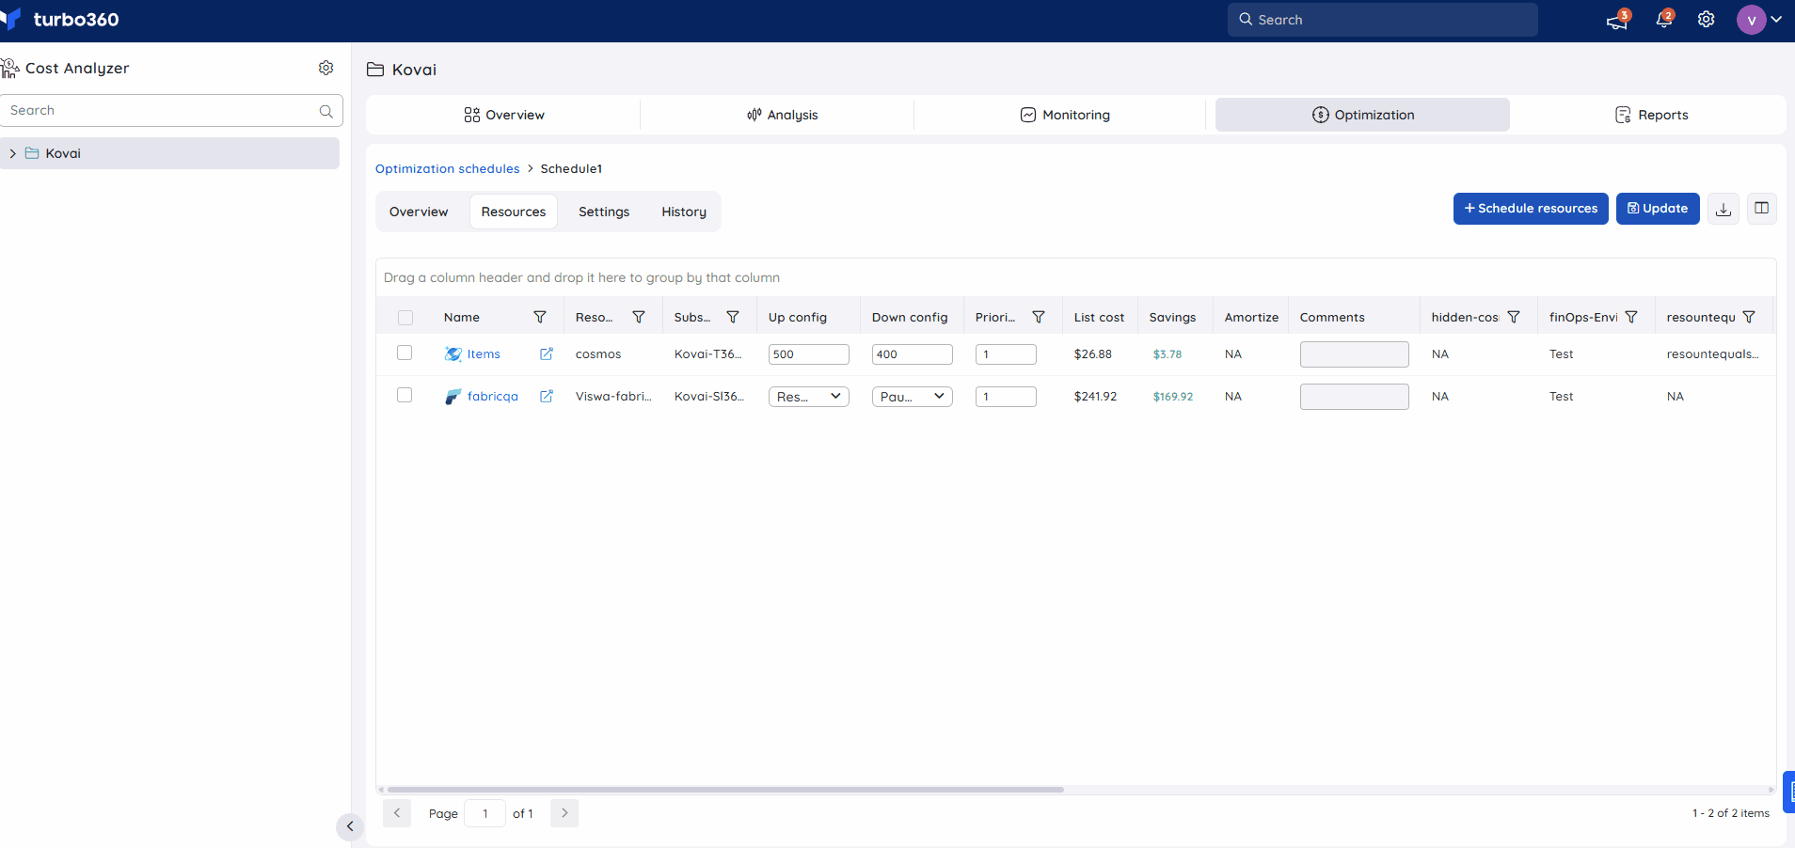Click the sidebar search magnifier icon

pyautogui.click(x=326, y=111)
